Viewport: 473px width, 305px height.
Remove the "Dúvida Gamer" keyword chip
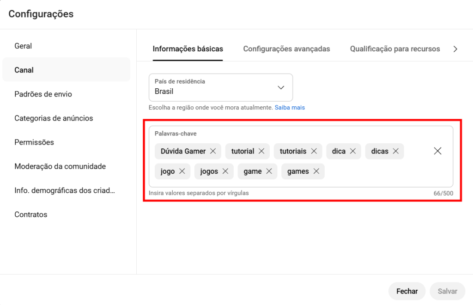click(x=213, y=151)
